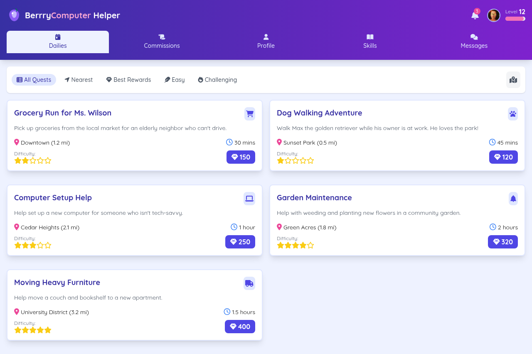The height and width of the screenshot is (354, 532).
Task: Click the 400 gem reward button
Action: (240, 327)
